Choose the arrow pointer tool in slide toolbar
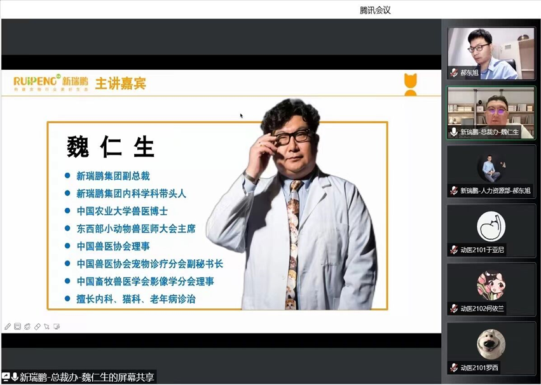 47,327
